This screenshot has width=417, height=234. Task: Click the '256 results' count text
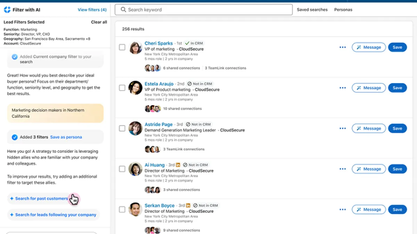click(133, 29)
